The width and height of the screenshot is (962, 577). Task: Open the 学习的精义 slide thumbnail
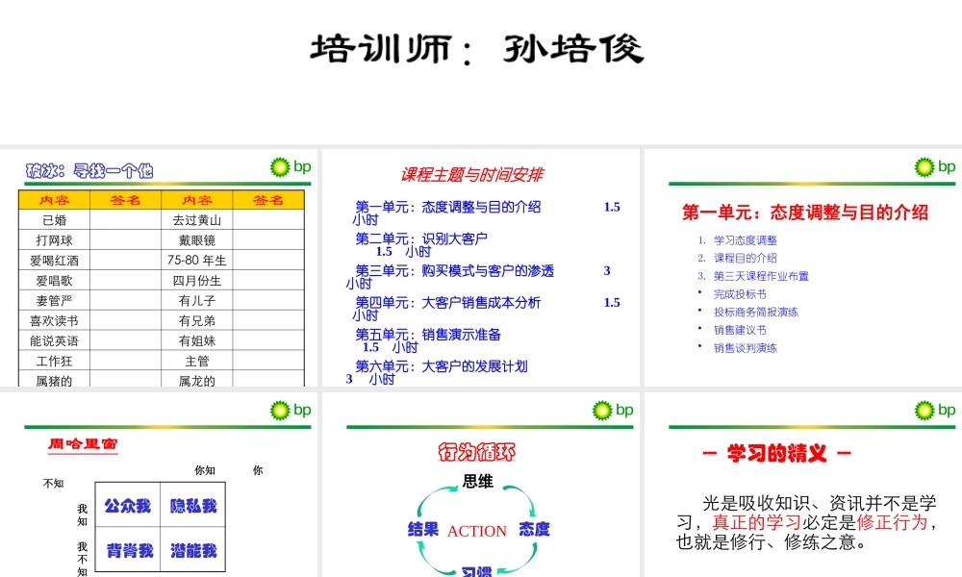(x=803, y=485)
